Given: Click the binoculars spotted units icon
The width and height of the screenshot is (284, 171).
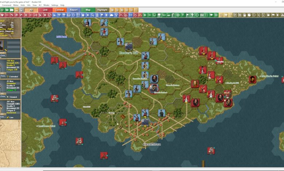Looking at the screenshot, I should point(273,15).
